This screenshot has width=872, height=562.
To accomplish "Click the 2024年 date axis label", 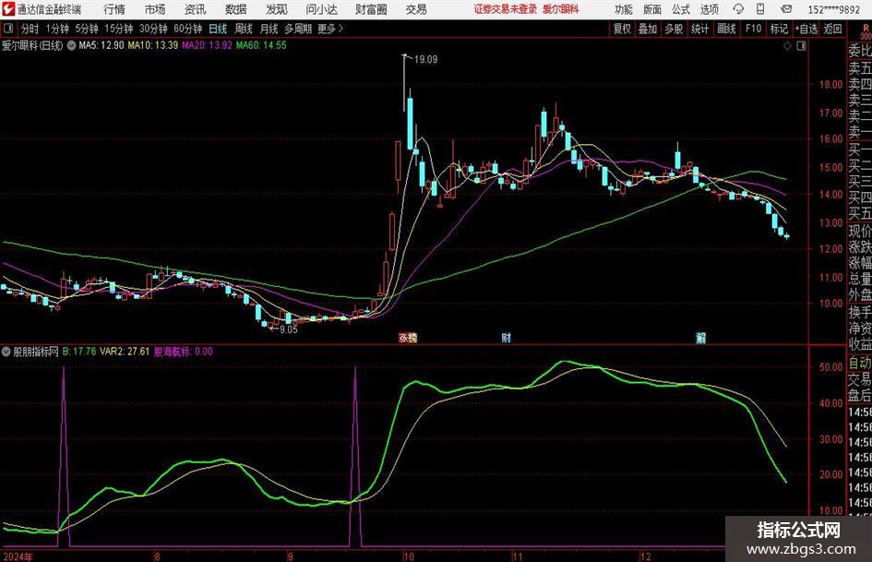I will coord(18,556).
